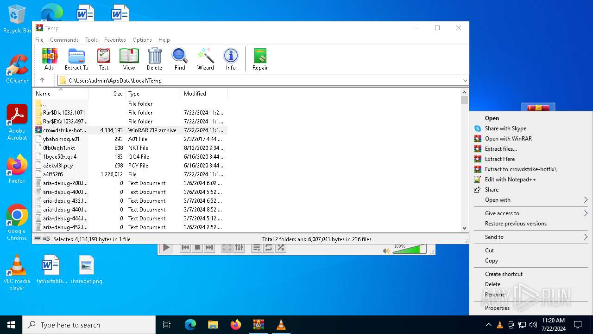The width and height of the screenshot is (593, 334).
Task: Open the Windows Start menu
Action: [x=11, y=325]
